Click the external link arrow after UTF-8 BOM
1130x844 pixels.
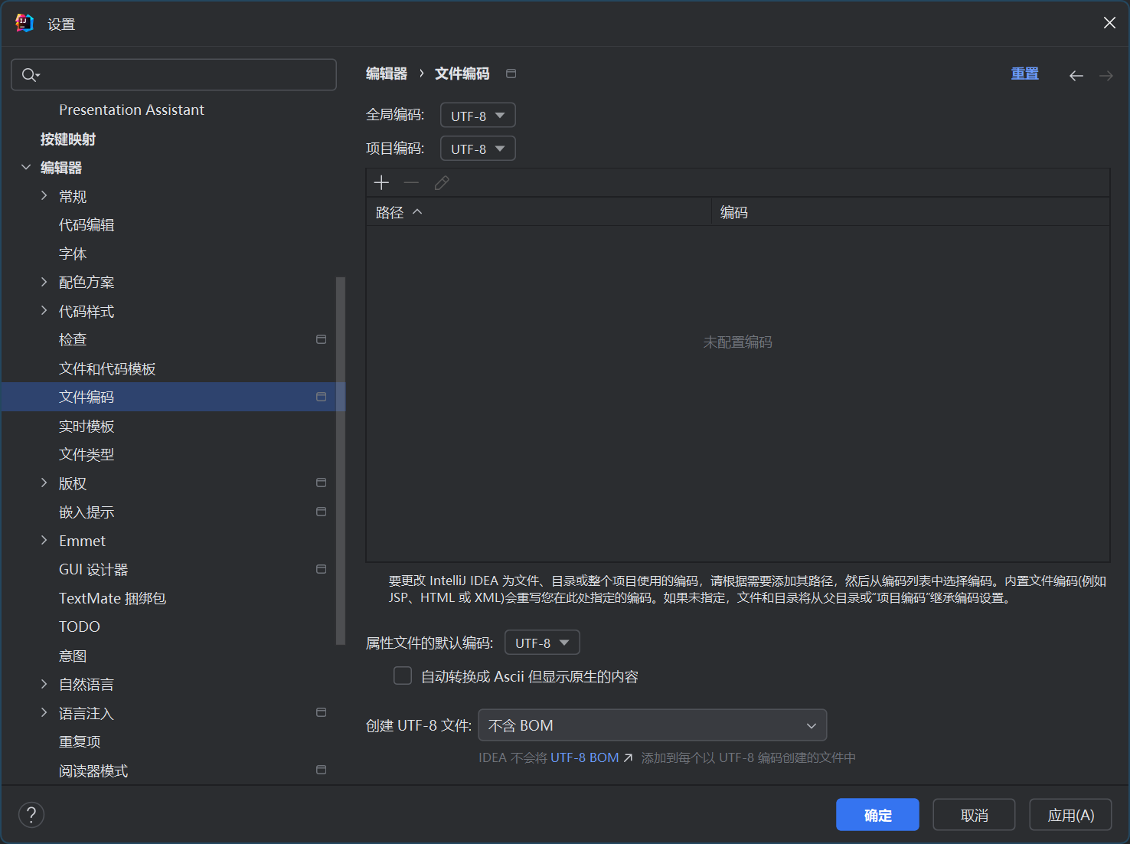[x=628, y=757]
